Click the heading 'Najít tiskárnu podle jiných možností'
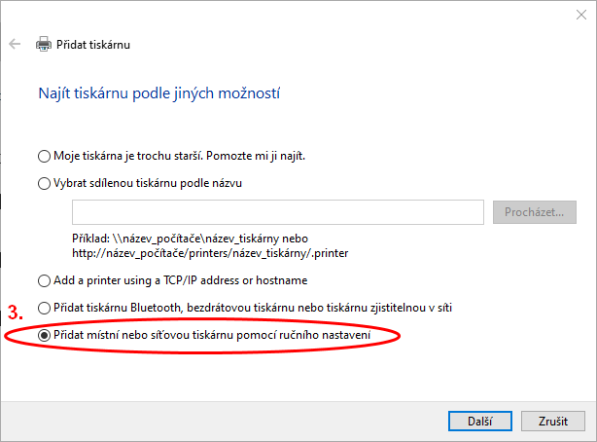 [159, 94]
